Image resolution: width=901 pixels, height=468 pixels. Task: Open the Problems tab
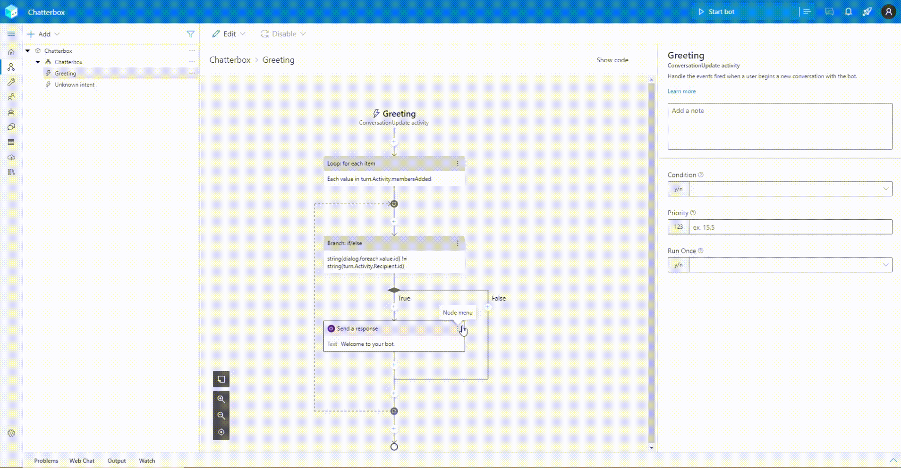point(46,461)
